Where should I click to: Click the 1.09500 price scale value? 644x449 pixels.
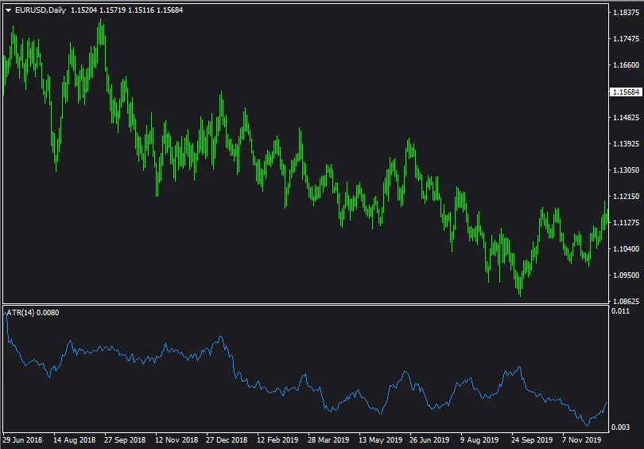(x=626, y=275)
